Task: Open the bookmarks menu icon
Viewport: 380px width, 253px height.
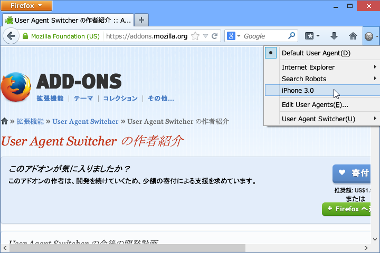Action: (x=312, y=36)
